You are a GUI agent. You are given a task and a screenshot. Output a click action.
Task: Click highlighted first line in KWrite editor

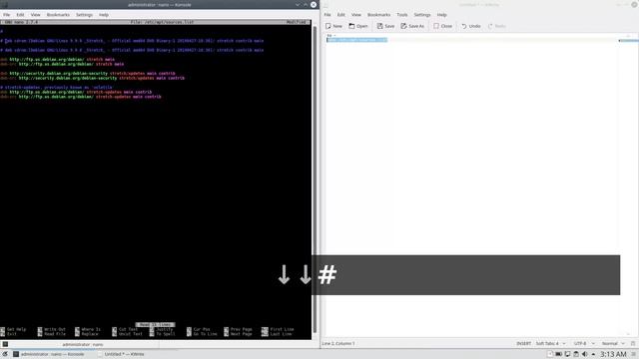[x=357, y=40]
